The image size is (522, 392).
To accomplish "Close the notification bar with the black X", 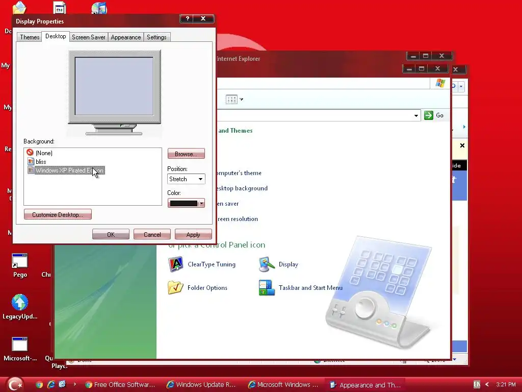I will point(462,145).
